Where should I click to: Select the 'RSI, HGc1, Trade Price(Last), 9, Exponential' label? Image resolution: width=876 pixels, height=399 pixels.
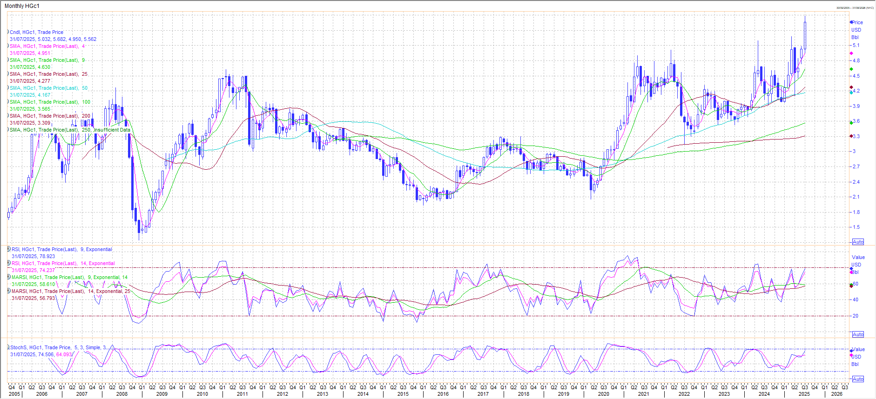point(62,249)
